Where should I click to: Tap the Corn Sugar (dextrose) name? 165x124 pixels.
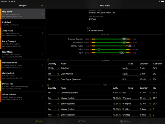point(71,79)
